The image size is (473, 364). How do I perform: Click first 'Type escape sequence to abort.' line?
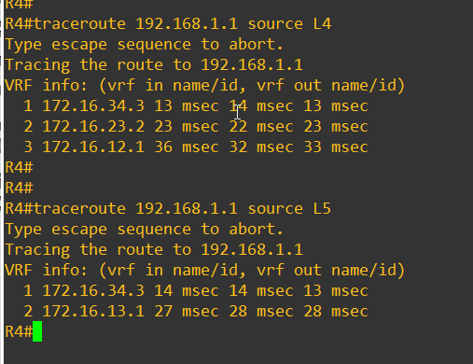pos(145,45)
